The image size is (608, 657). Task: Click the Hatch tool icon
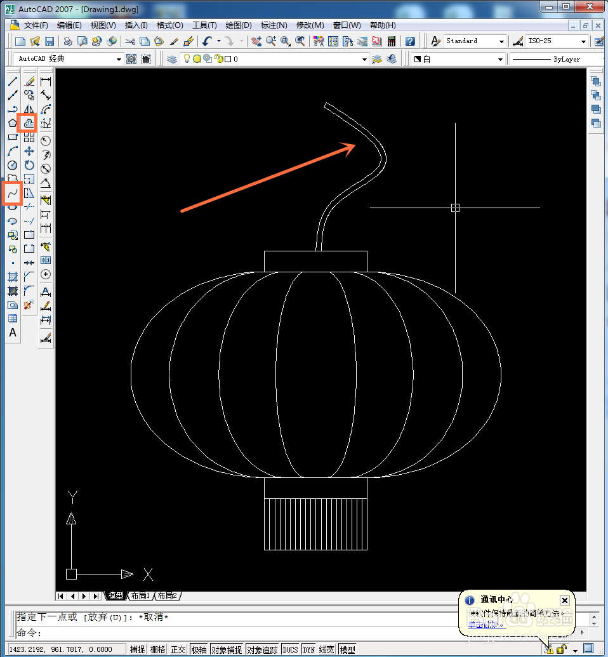13,277
